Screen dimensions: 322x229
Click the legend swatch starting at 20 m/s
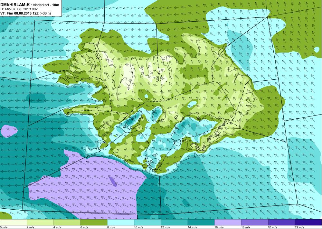pos(281,223)
